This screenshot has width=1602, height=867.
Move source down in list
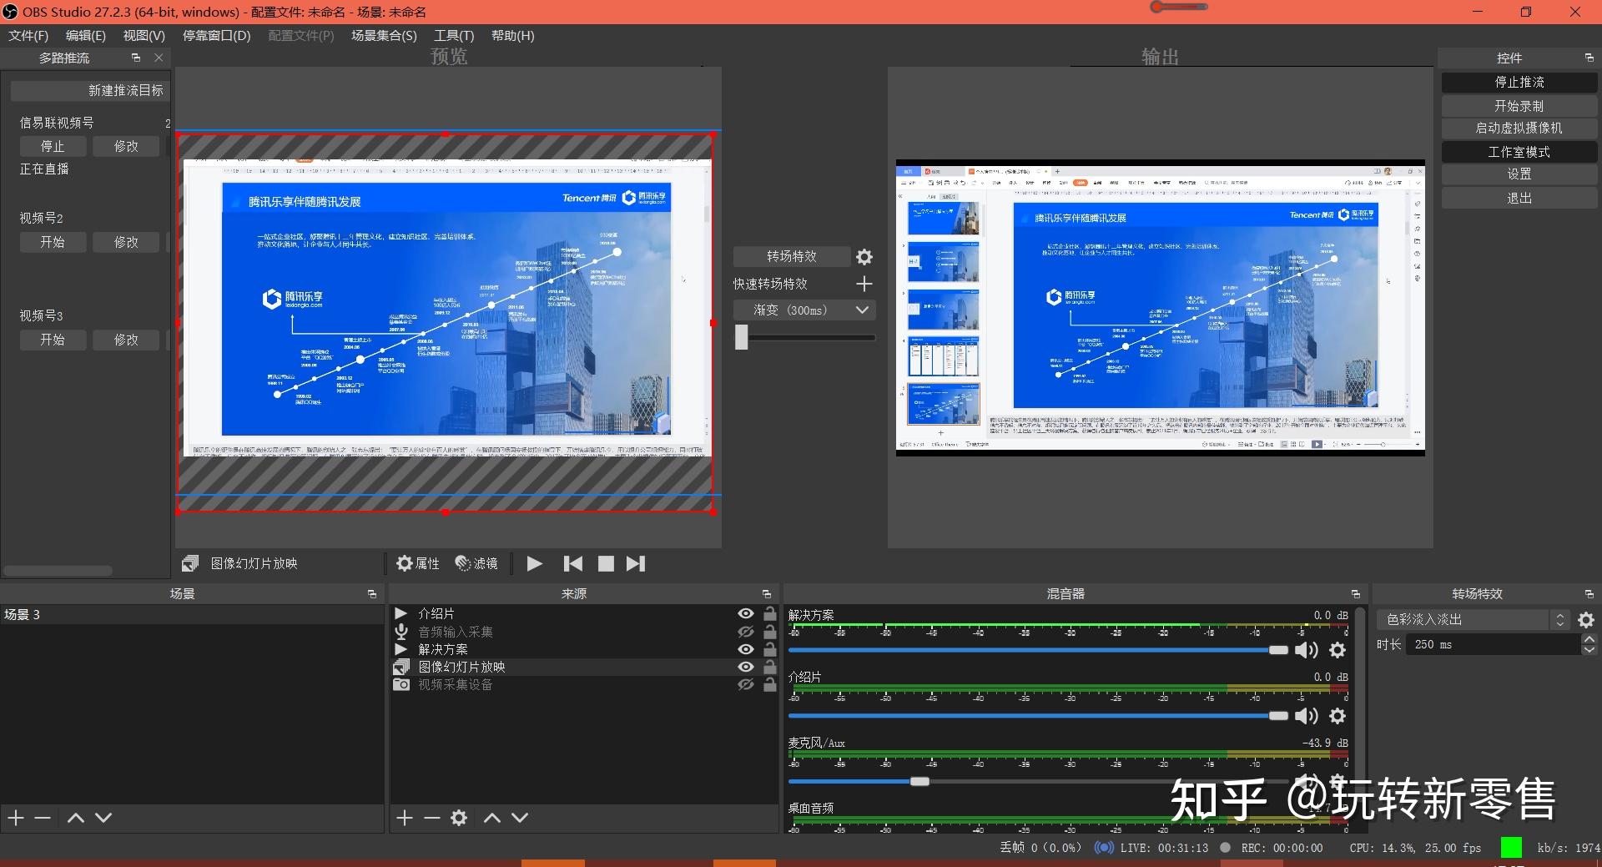tap(520, 818)
